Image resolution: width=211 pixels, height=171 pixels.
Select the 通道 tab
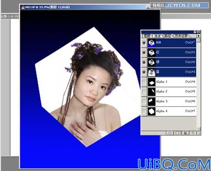pyautogui.click(x=157, y=36)
